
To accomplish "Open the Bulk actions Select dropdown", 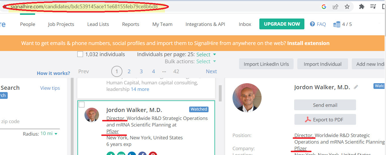I will [206, 62].
